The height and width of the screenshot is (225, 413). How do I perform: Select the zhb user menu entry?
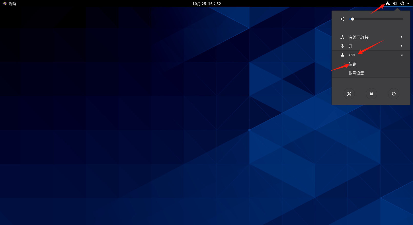click(x=371, y=55)
